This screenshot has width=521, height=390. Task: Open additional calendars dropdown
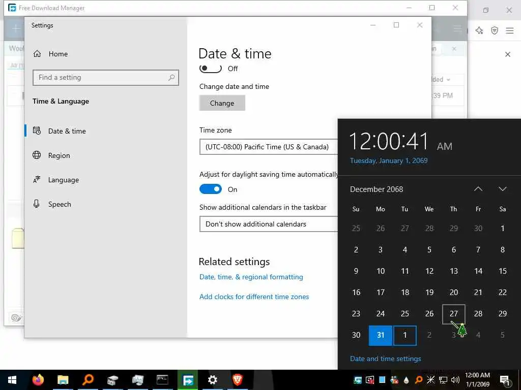point(269,224)
